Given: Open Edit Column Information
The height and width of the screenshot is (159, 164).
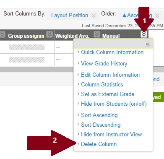Looking at the screenshot, I should coord(110,75).
